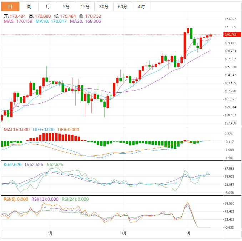Click the K: 62.626 KDJ label
This screenshot has width=242, height=241.
point(12,165)
